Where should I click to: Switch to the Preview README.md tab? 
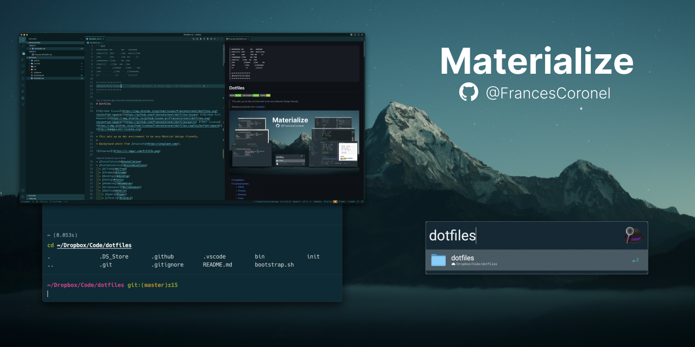click(x=237, y=39)
